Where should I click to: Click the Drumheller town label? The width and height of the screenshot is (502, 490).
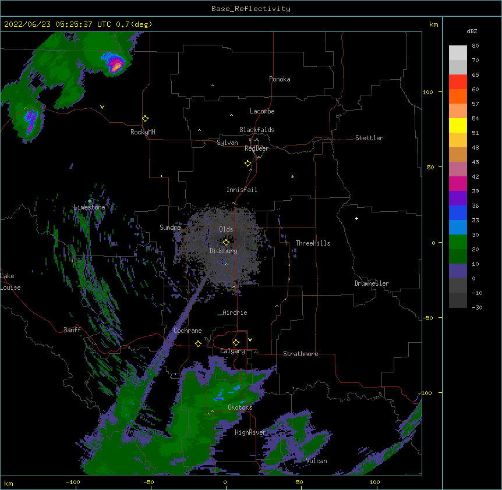tap(372, 283)
